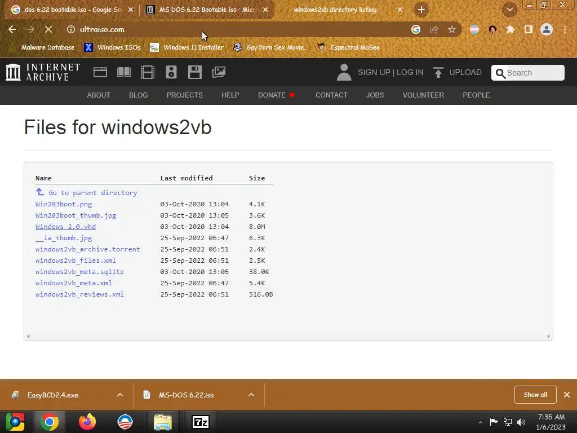Open Firefox from the taskbar
The height and width of the screenshot is (433, 577).
[87, 422]
